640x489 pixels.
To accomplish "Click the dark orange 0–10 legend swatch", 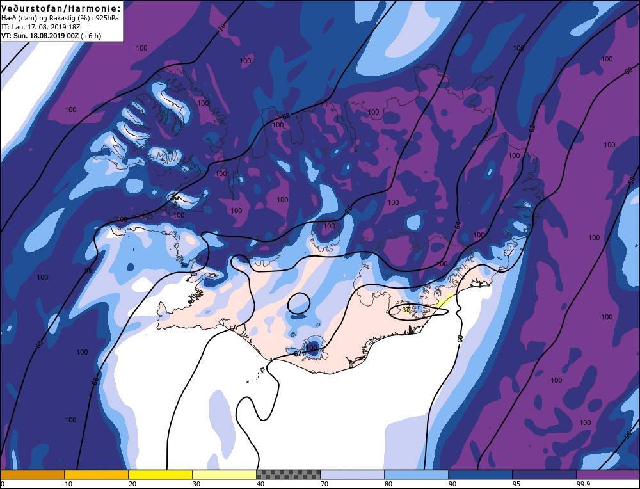I will pos(32,474).
